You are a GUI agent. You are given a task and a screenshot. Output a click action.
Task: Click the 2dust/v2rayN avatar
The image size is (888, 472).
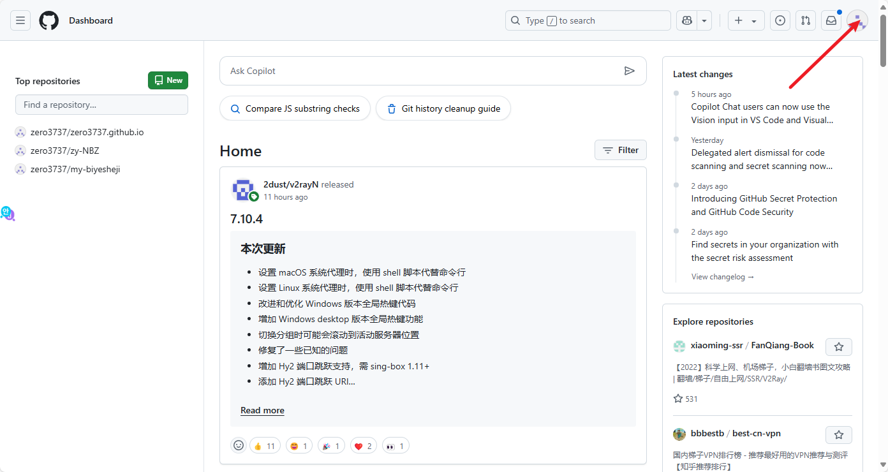(243, 190)
